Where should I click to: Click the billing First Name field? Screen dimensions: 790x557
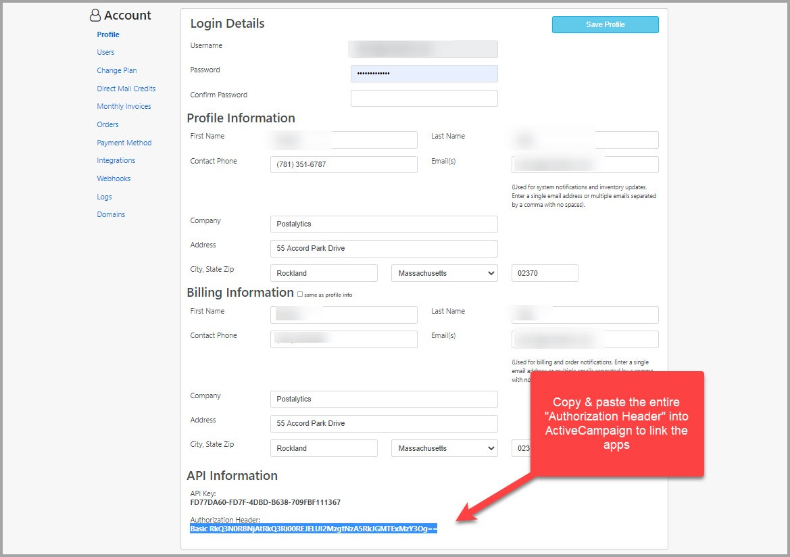pyautogui.click(x=343, y=314)
